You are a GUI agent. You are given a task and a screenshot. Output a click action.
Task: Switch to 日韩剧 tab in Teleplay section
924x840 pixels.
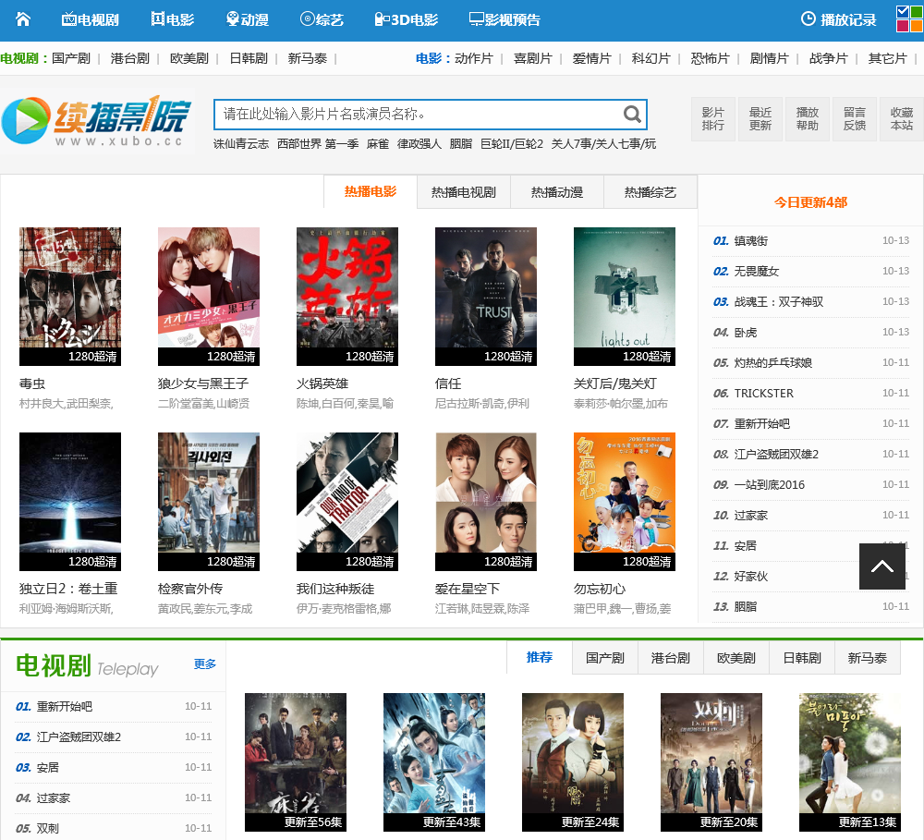tap(802, 658)
